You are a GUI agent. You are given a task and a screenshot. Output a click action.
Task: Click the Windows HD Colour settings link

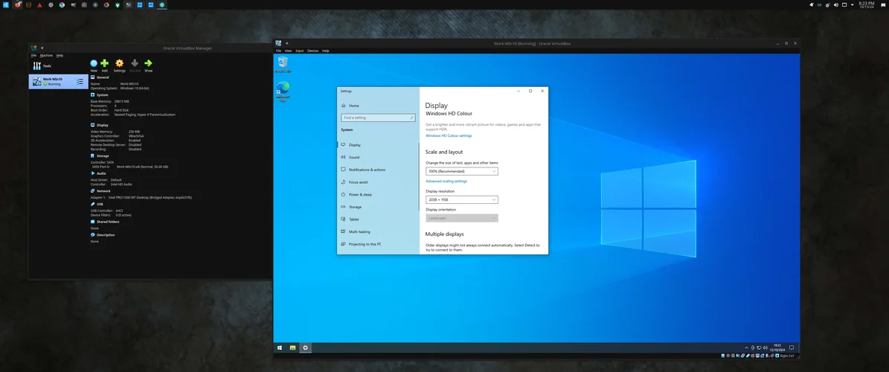tap(449, 135)
